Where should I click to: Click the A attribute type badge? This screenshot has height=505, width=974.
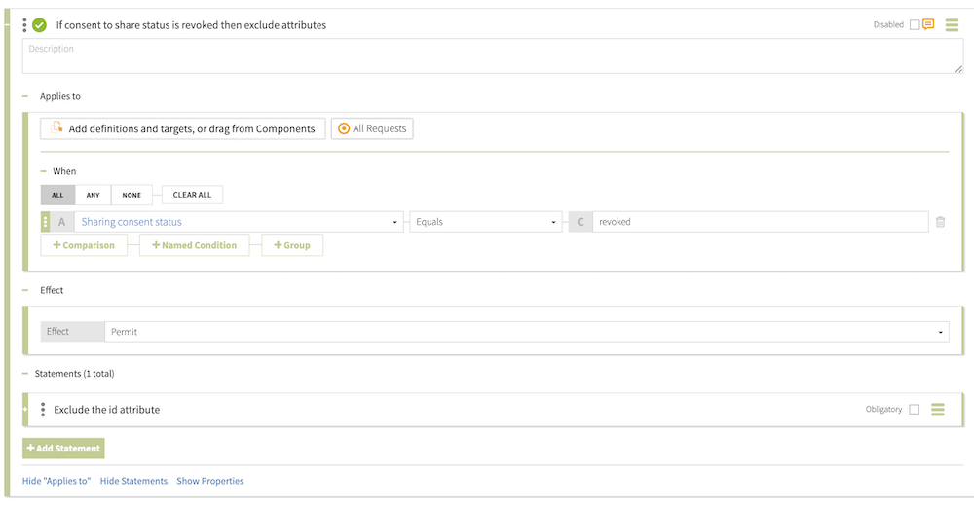tap(61, 222)
